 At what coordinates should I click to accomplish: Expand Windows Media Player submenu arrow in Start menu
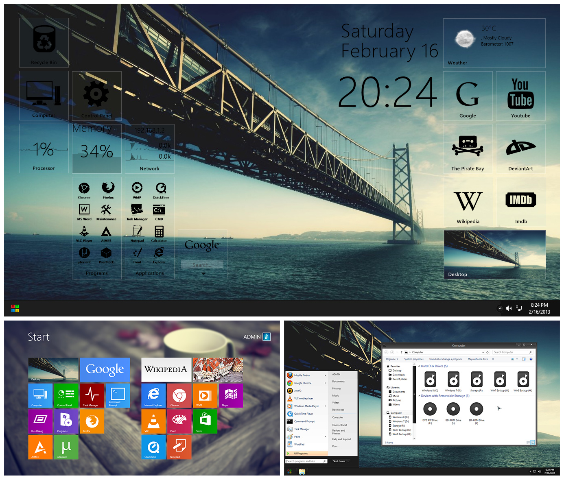click(325, 406)
